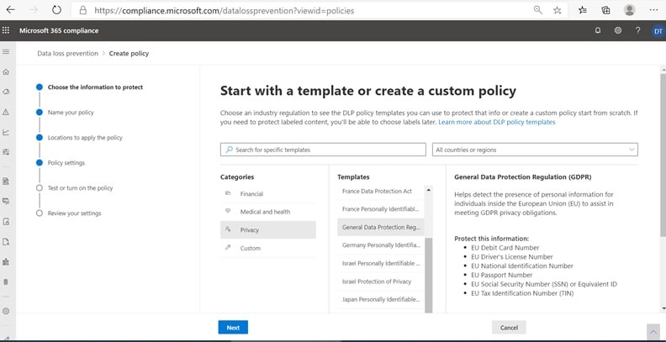
Task: Click the templates list scrollbar thumb
Action: (x=428, y=275)
